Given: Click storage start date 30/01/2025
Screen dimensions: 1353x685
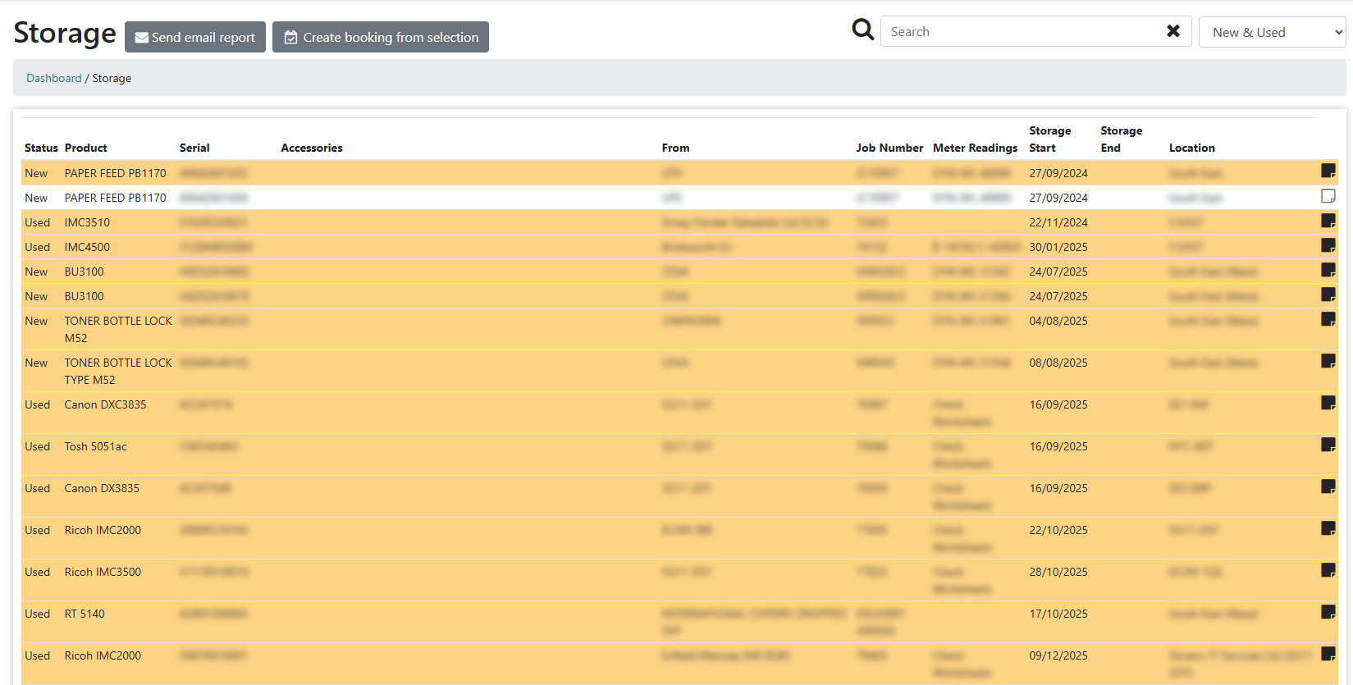Looking at the screenshot, I should point(1058,247).
